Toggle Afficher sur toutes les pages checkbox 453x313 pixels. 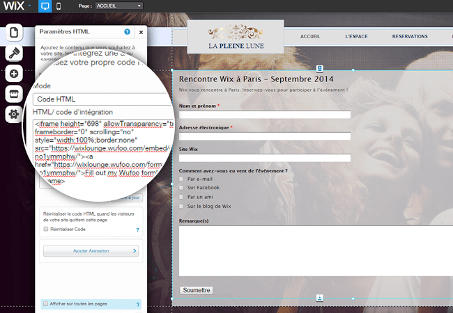click(45, 303)
